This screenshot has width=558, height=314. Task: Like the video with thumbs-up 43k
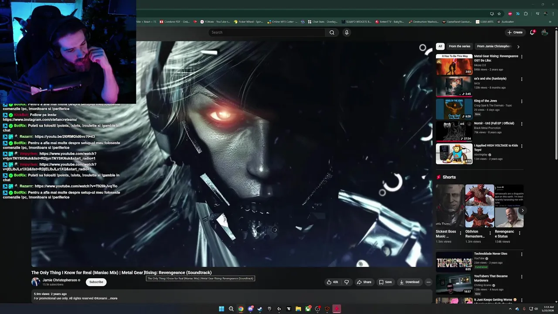(x=332, y=282)
